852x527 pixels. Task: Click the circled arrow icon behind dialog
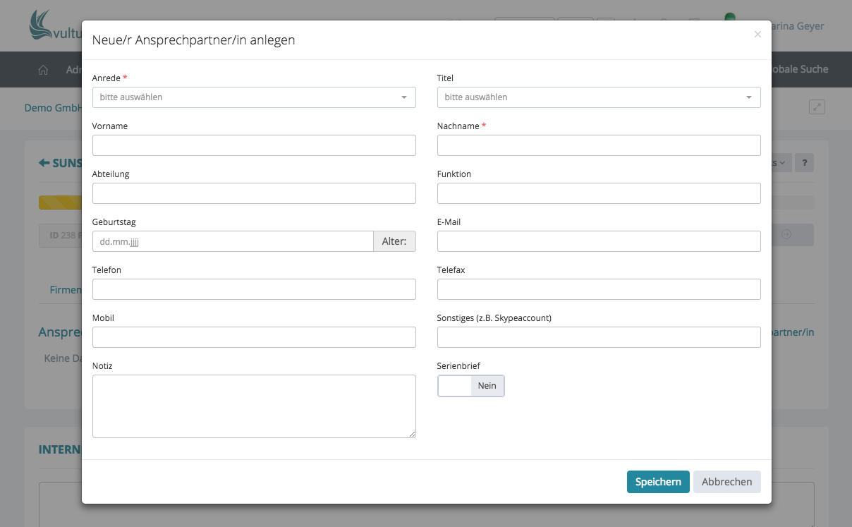click(786, 235)
